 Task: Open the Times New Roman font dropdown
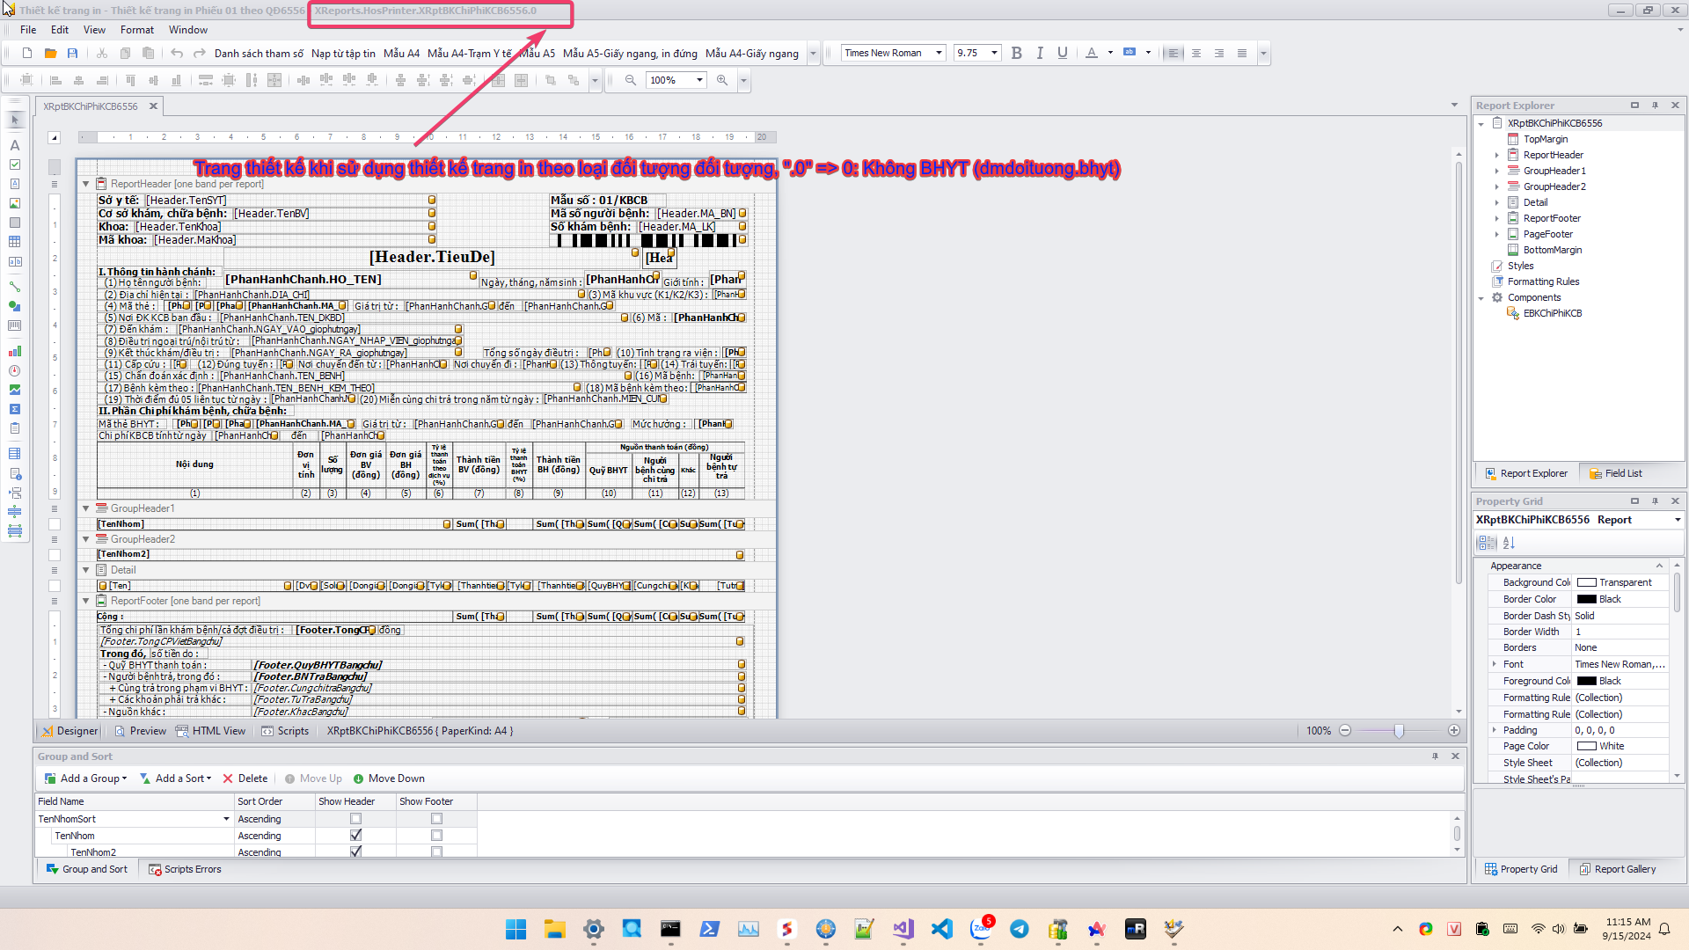(939, 53)
